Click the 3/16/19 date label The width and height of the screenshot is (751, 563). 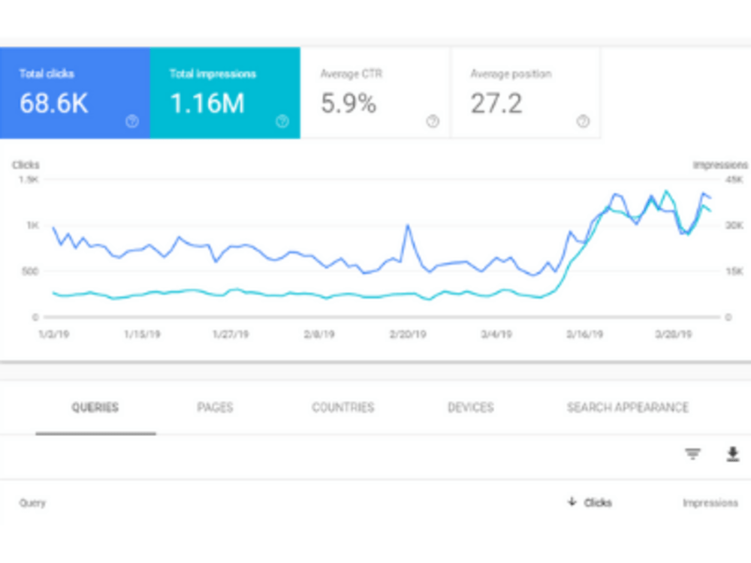[x=585, y=334]
